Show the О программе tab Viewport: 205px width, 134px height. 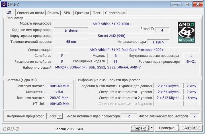(115, 13)
